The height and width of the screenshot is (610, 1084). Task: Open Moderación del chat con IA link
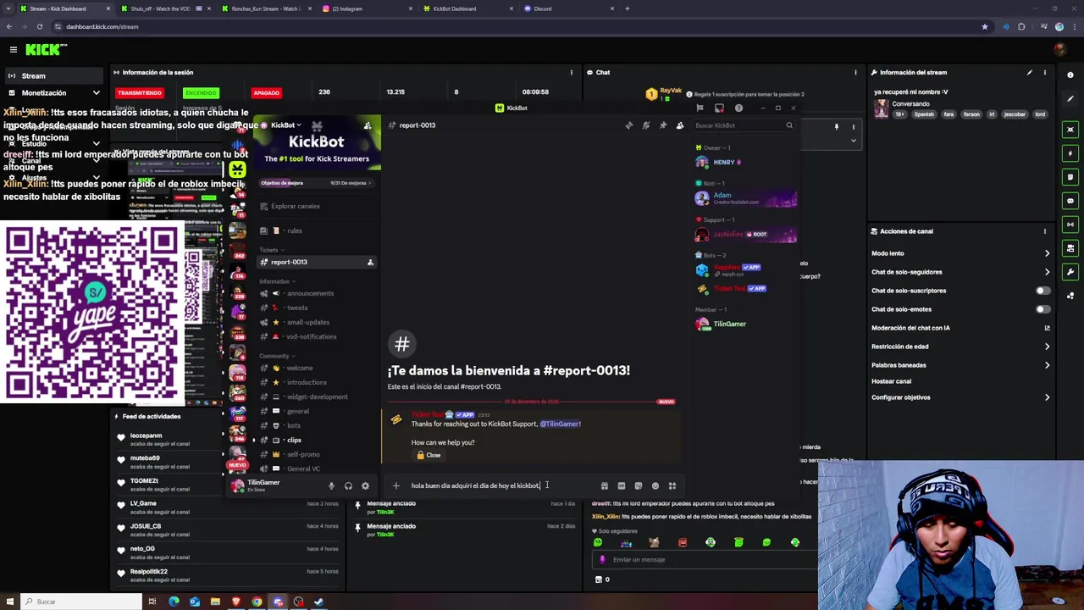click(961, 328)
